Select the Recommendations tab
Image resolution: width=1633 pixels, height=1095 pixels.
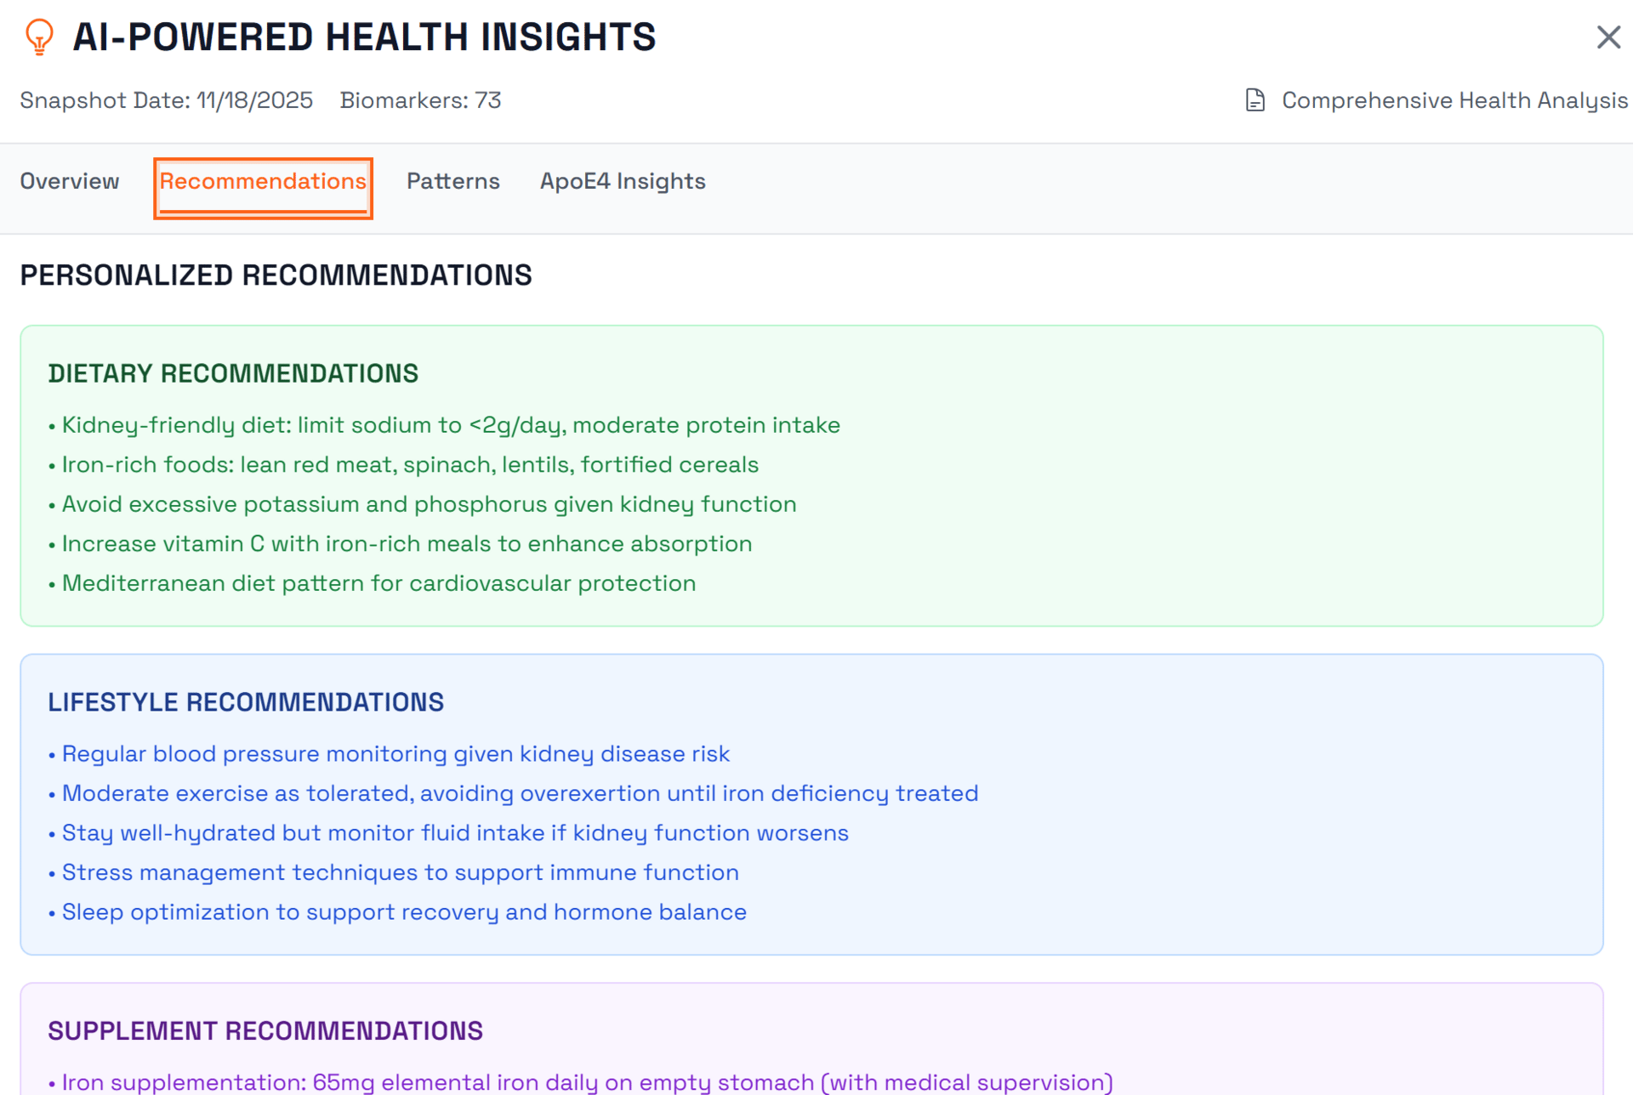[263, 181]
